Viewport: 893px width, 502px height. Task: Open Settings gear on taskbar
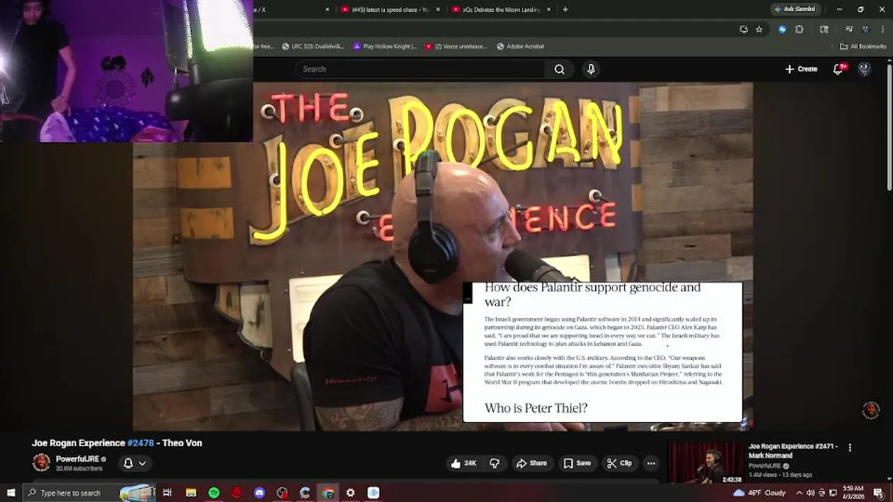click(x=350, y=493)
